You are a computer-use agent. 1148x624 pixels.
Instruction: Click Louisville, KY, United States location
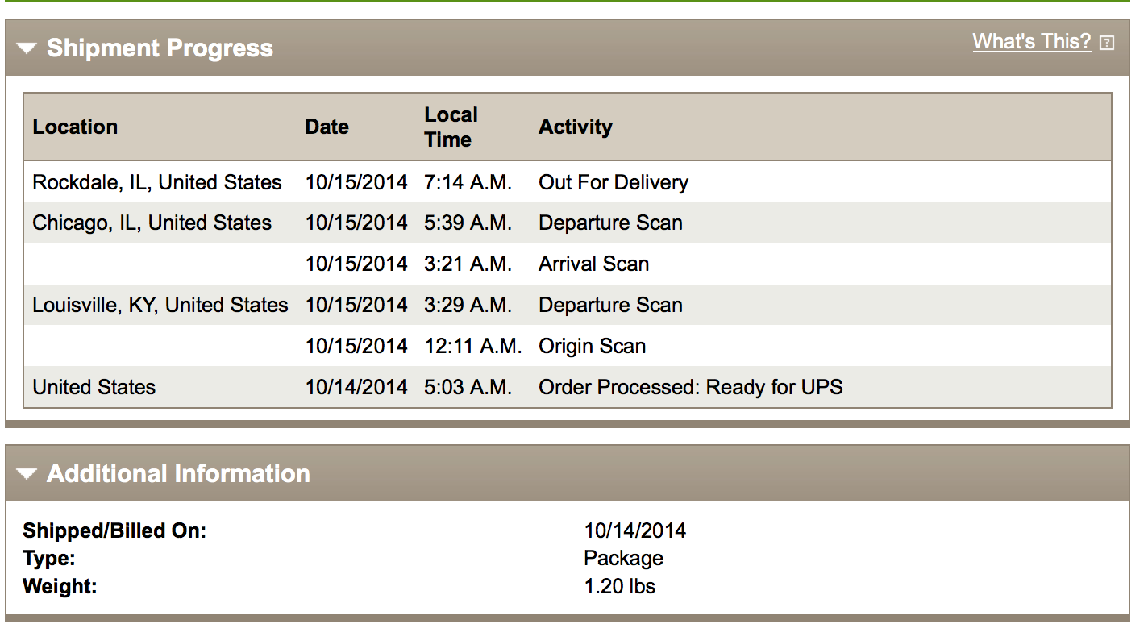click(x=160, y=305)
